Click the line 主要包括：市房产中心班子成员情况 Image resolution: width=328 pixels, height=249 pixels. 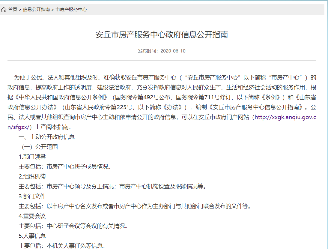tap(65, 166)
